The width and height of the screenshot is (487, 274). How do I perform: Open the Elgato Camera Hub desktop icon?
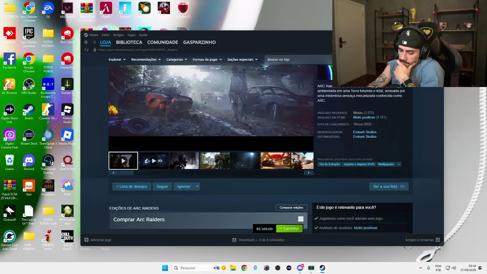[10, 139]
